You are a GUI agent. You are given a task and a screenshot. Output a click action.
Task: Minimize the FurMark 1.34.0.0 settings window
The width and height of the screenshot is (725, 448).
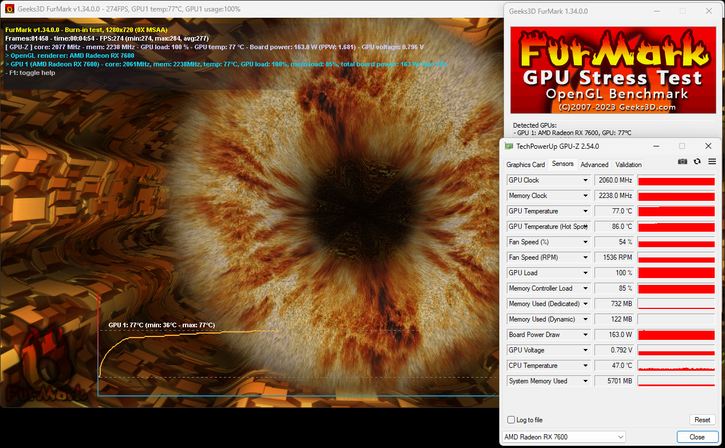tap(656, 11)
